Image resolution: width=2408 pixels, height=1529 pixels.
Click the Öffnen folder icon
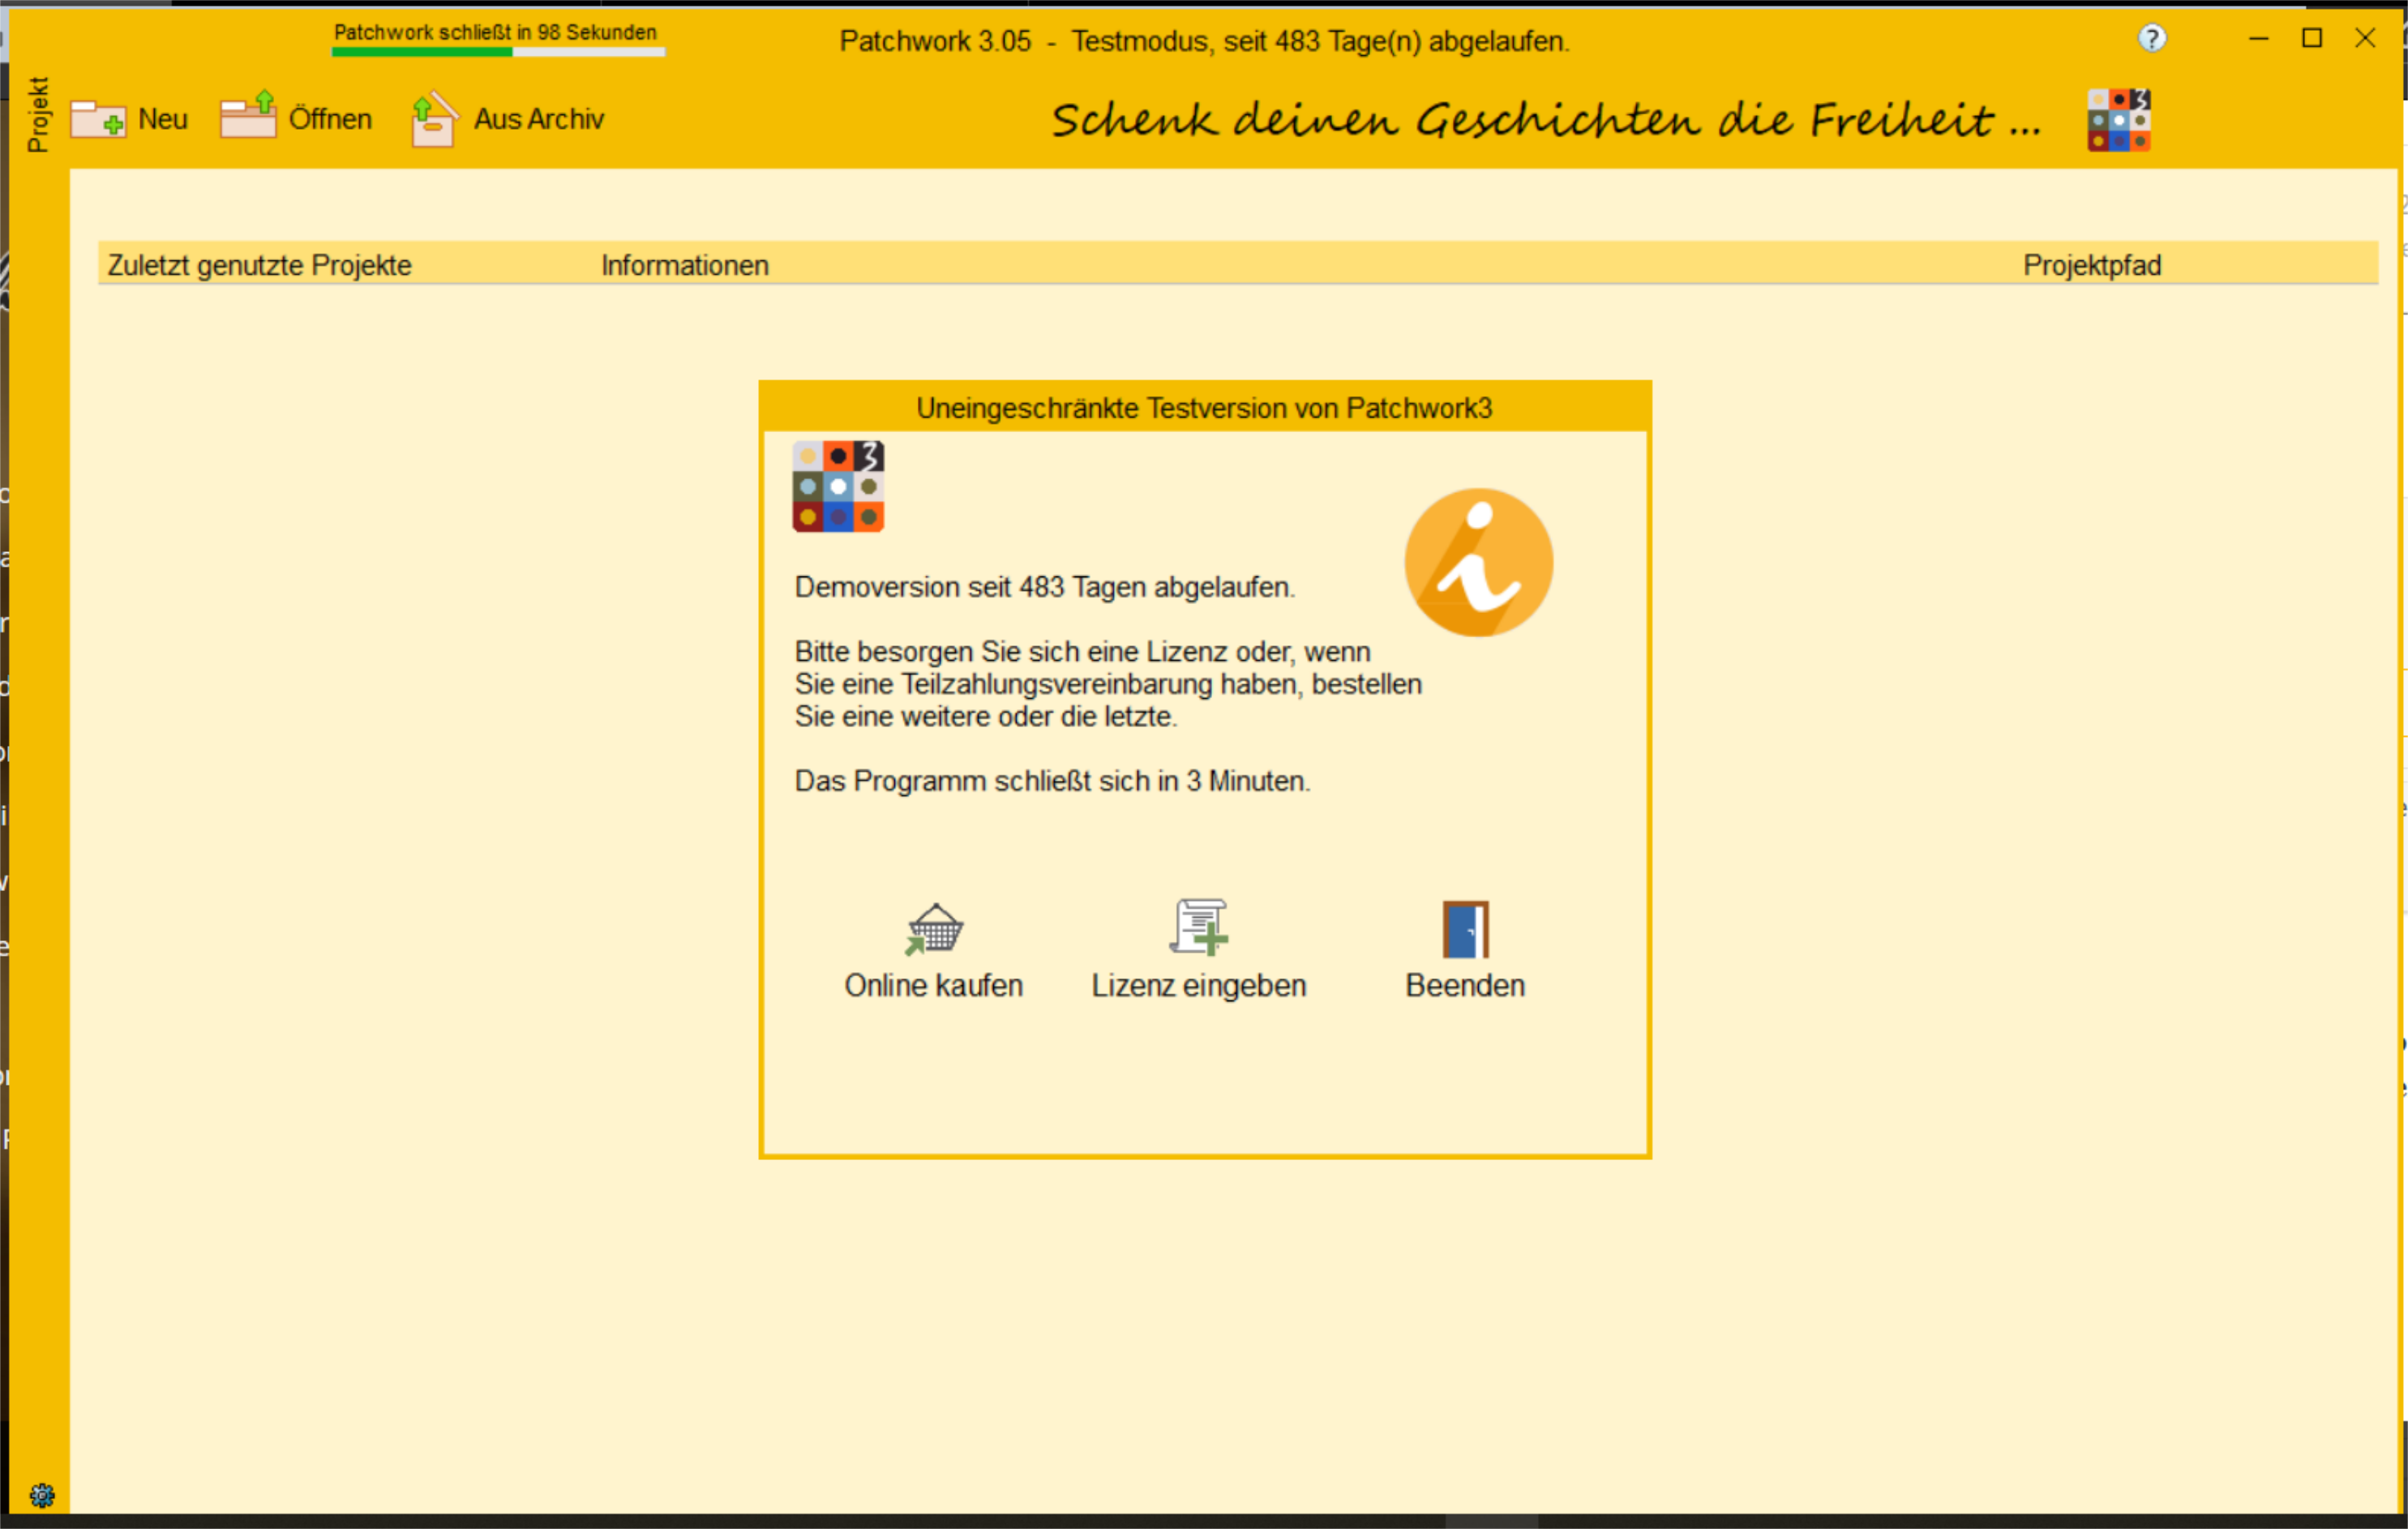(248, 115)
